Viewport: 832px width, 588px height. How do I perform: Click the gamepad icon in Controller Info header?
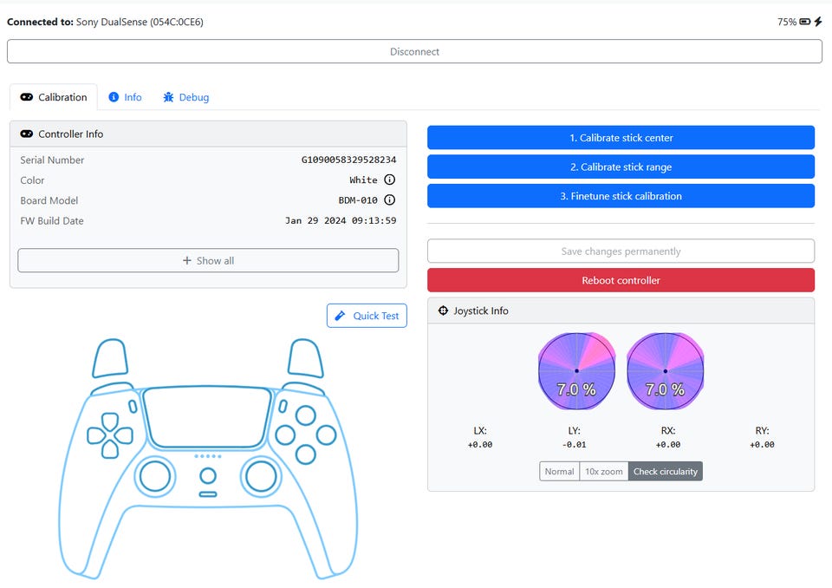coord(27,134)
